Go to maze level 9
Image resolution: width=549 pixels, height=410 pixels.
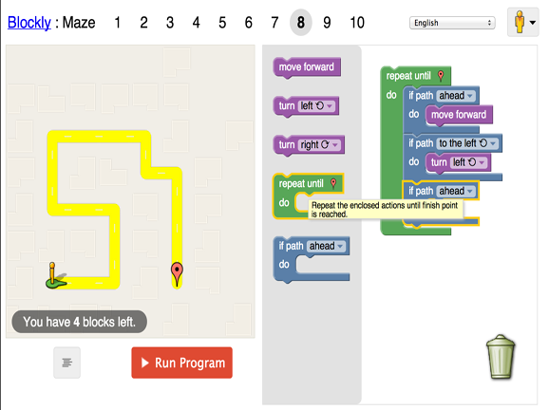(327, 23)
